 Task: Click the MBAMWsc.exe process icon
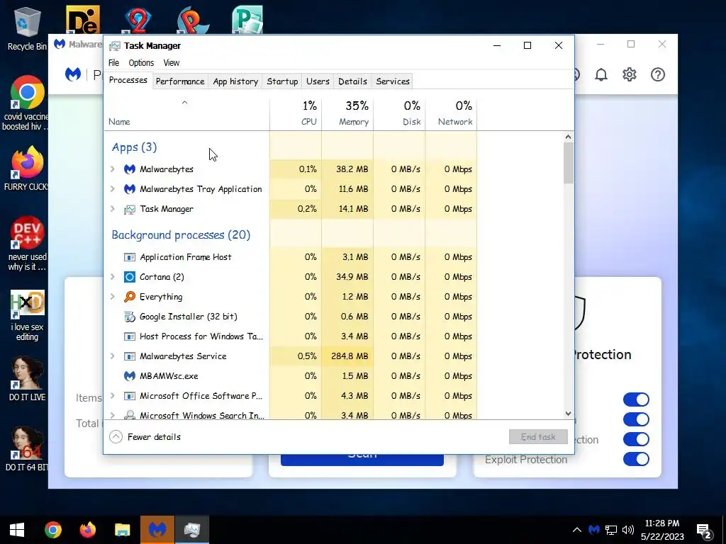[x=130, y=376]
